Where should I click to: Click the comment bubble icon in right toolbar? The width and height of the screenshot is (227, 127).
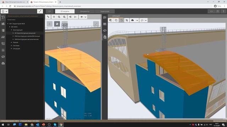pyautogui.click(x=142, y=20)
